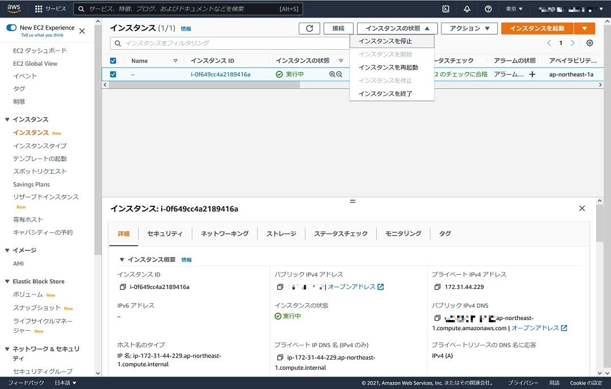Go to the next page arrow
Viewport: 611px width, 389px height.
(573, 43)
